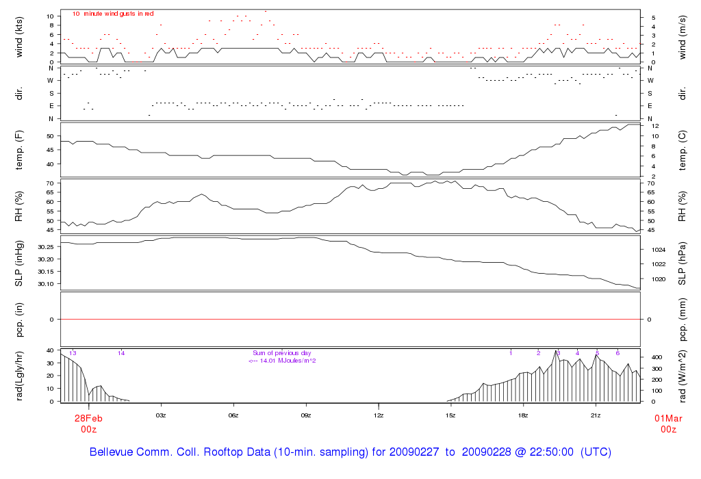Click the purple hour label '6' in radiation panel
The width and height of the screenshot is (701, 479).
click(x=617, y=353)
